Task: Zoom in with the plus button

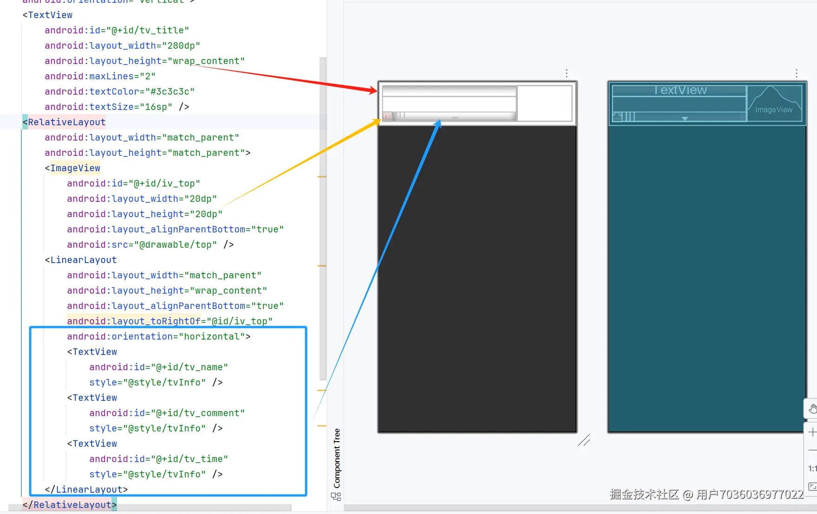Action: point(812,432)
